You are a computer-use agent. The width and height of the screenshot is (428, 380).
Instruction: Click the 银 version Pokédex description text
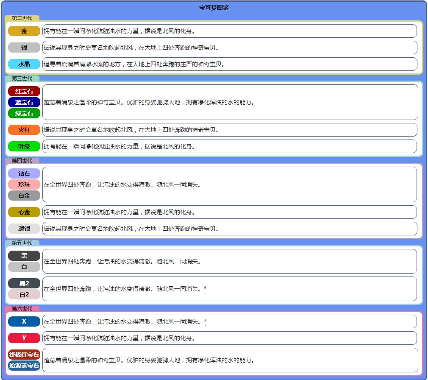[131, 47]
